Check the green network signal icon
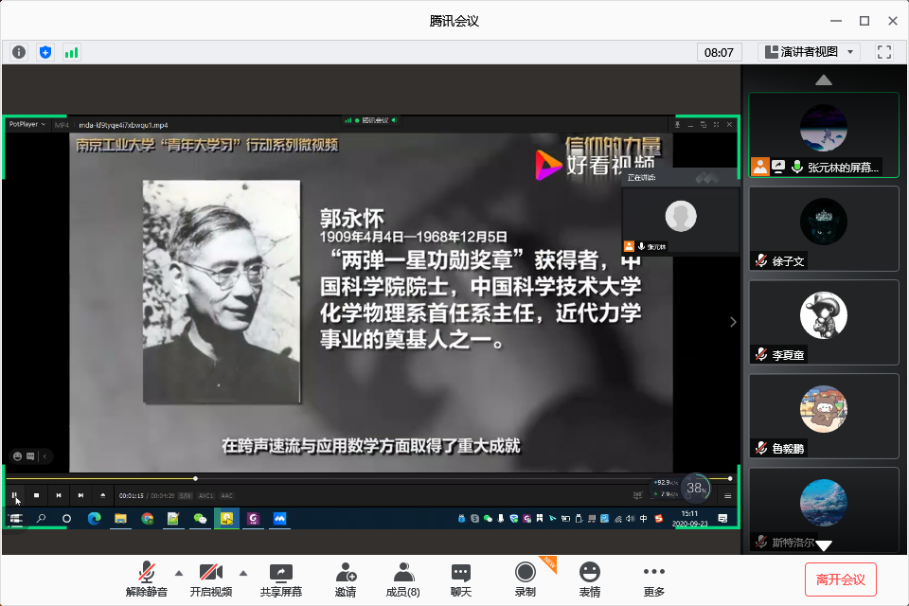The width and height of the screenshot is (909, 606). coord(72,52)
